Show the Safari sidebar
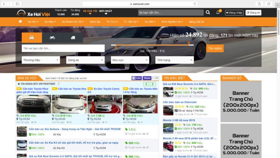280x158 pixels. click(17, 4)
